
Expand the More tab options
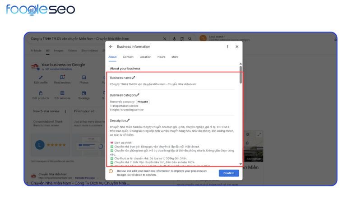pyautogui.click(x=175, y=57)
